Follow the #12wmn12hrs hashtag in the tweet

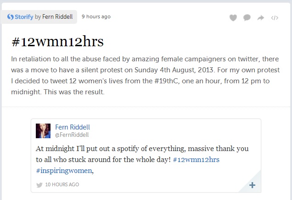(196, 160)
